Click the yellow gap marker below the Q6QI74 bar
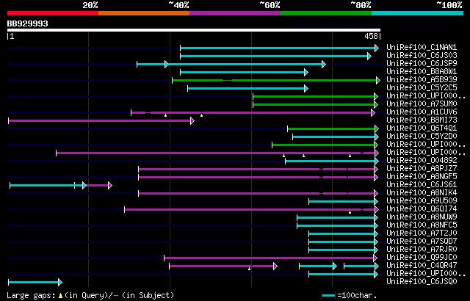The image size is (470, 301). point(350,212)
